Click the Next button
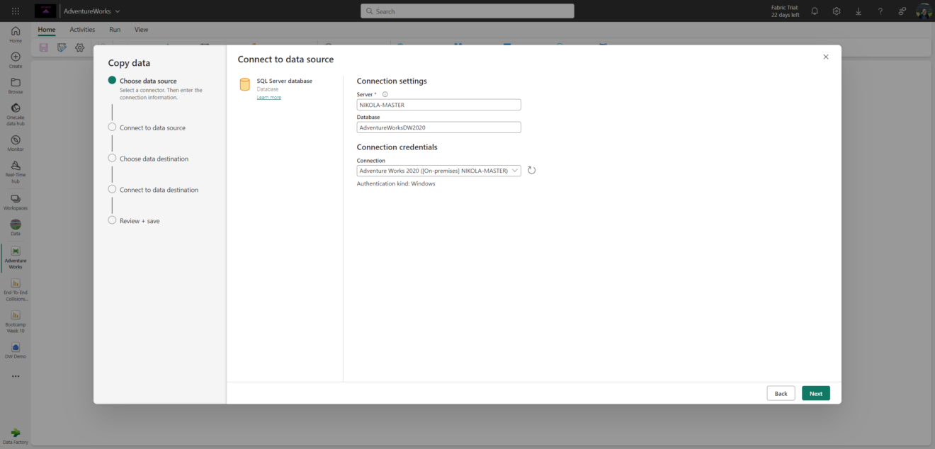The width and height of the screenshot is (935, 449). pyautogui.click(x=815, y=393)
